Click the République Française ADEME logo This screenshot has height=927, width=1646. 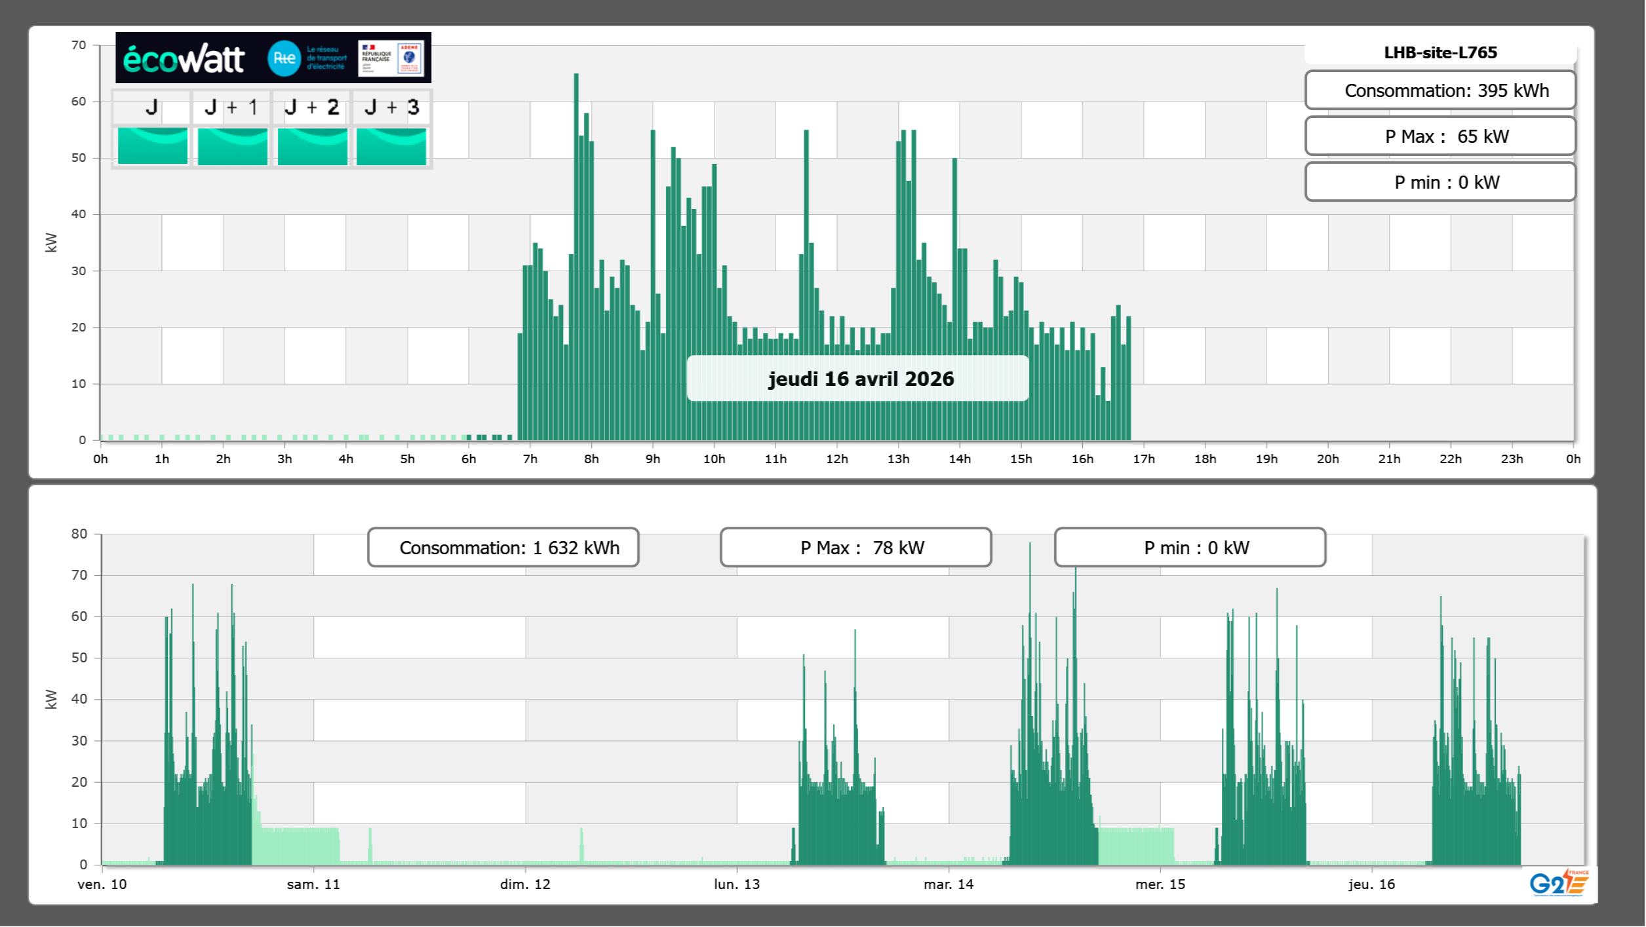click(391, 58)
